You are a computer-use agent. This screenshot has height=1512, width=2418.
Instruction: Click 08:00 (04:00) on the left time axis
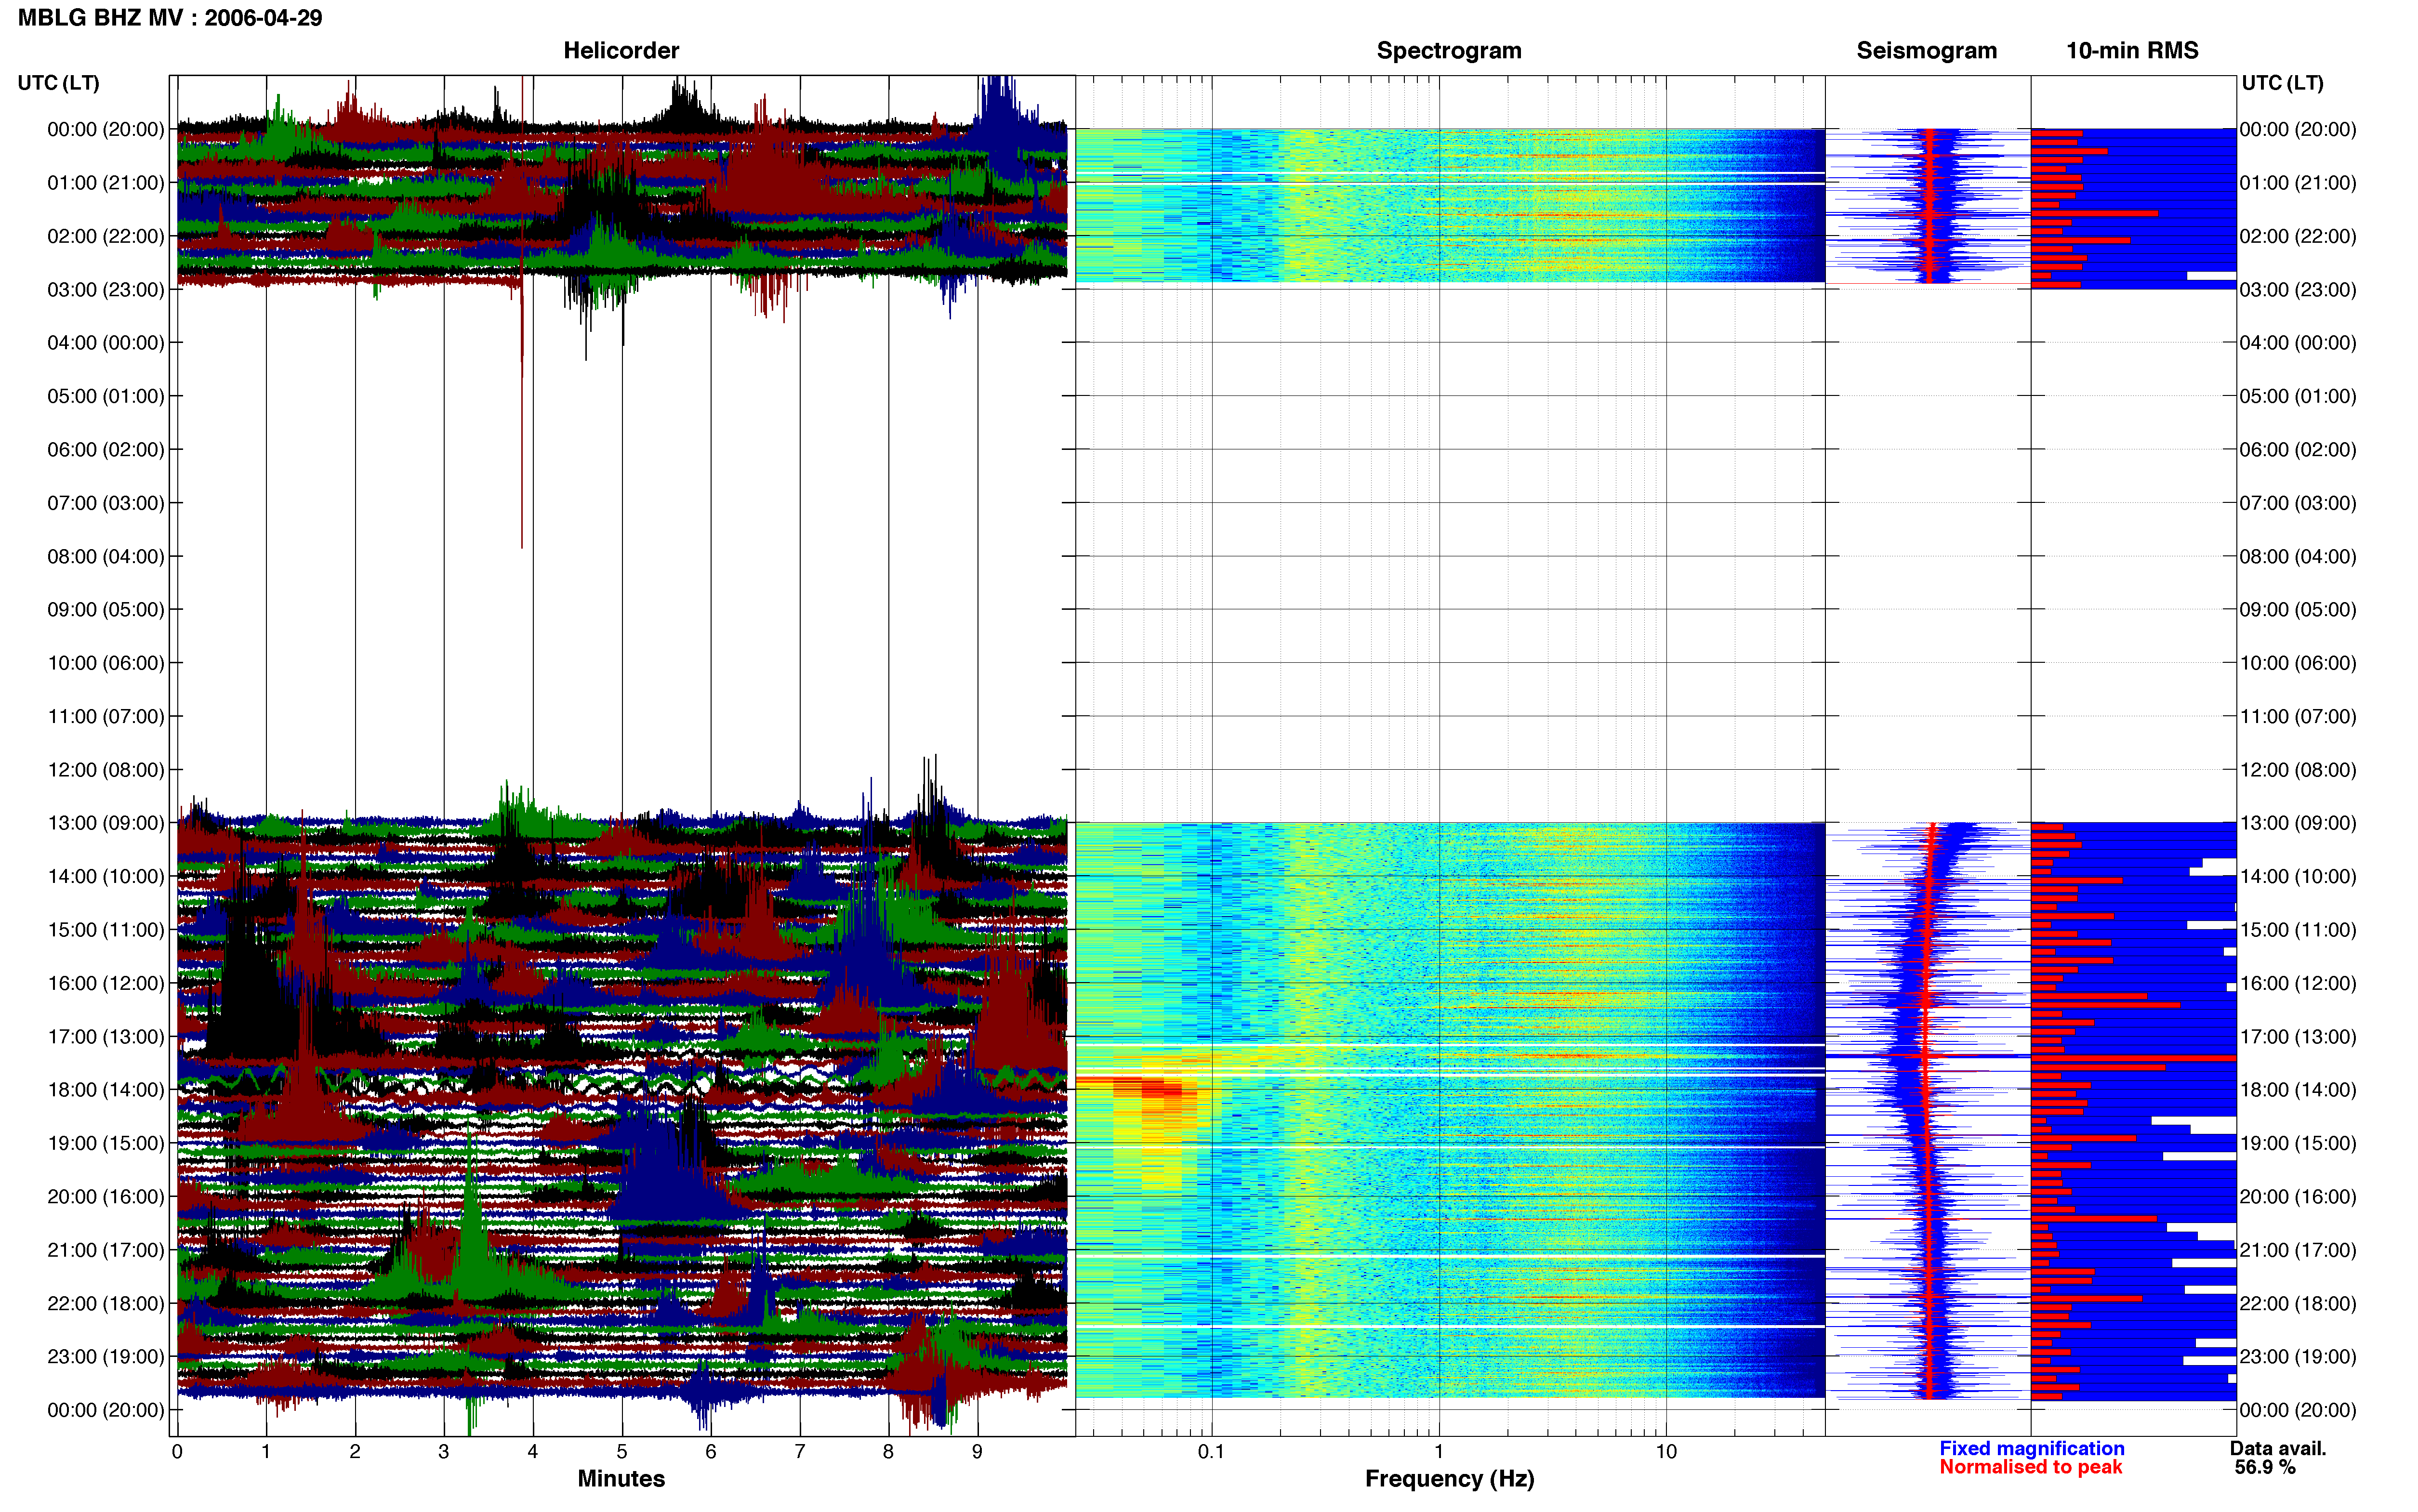point(105,556)
